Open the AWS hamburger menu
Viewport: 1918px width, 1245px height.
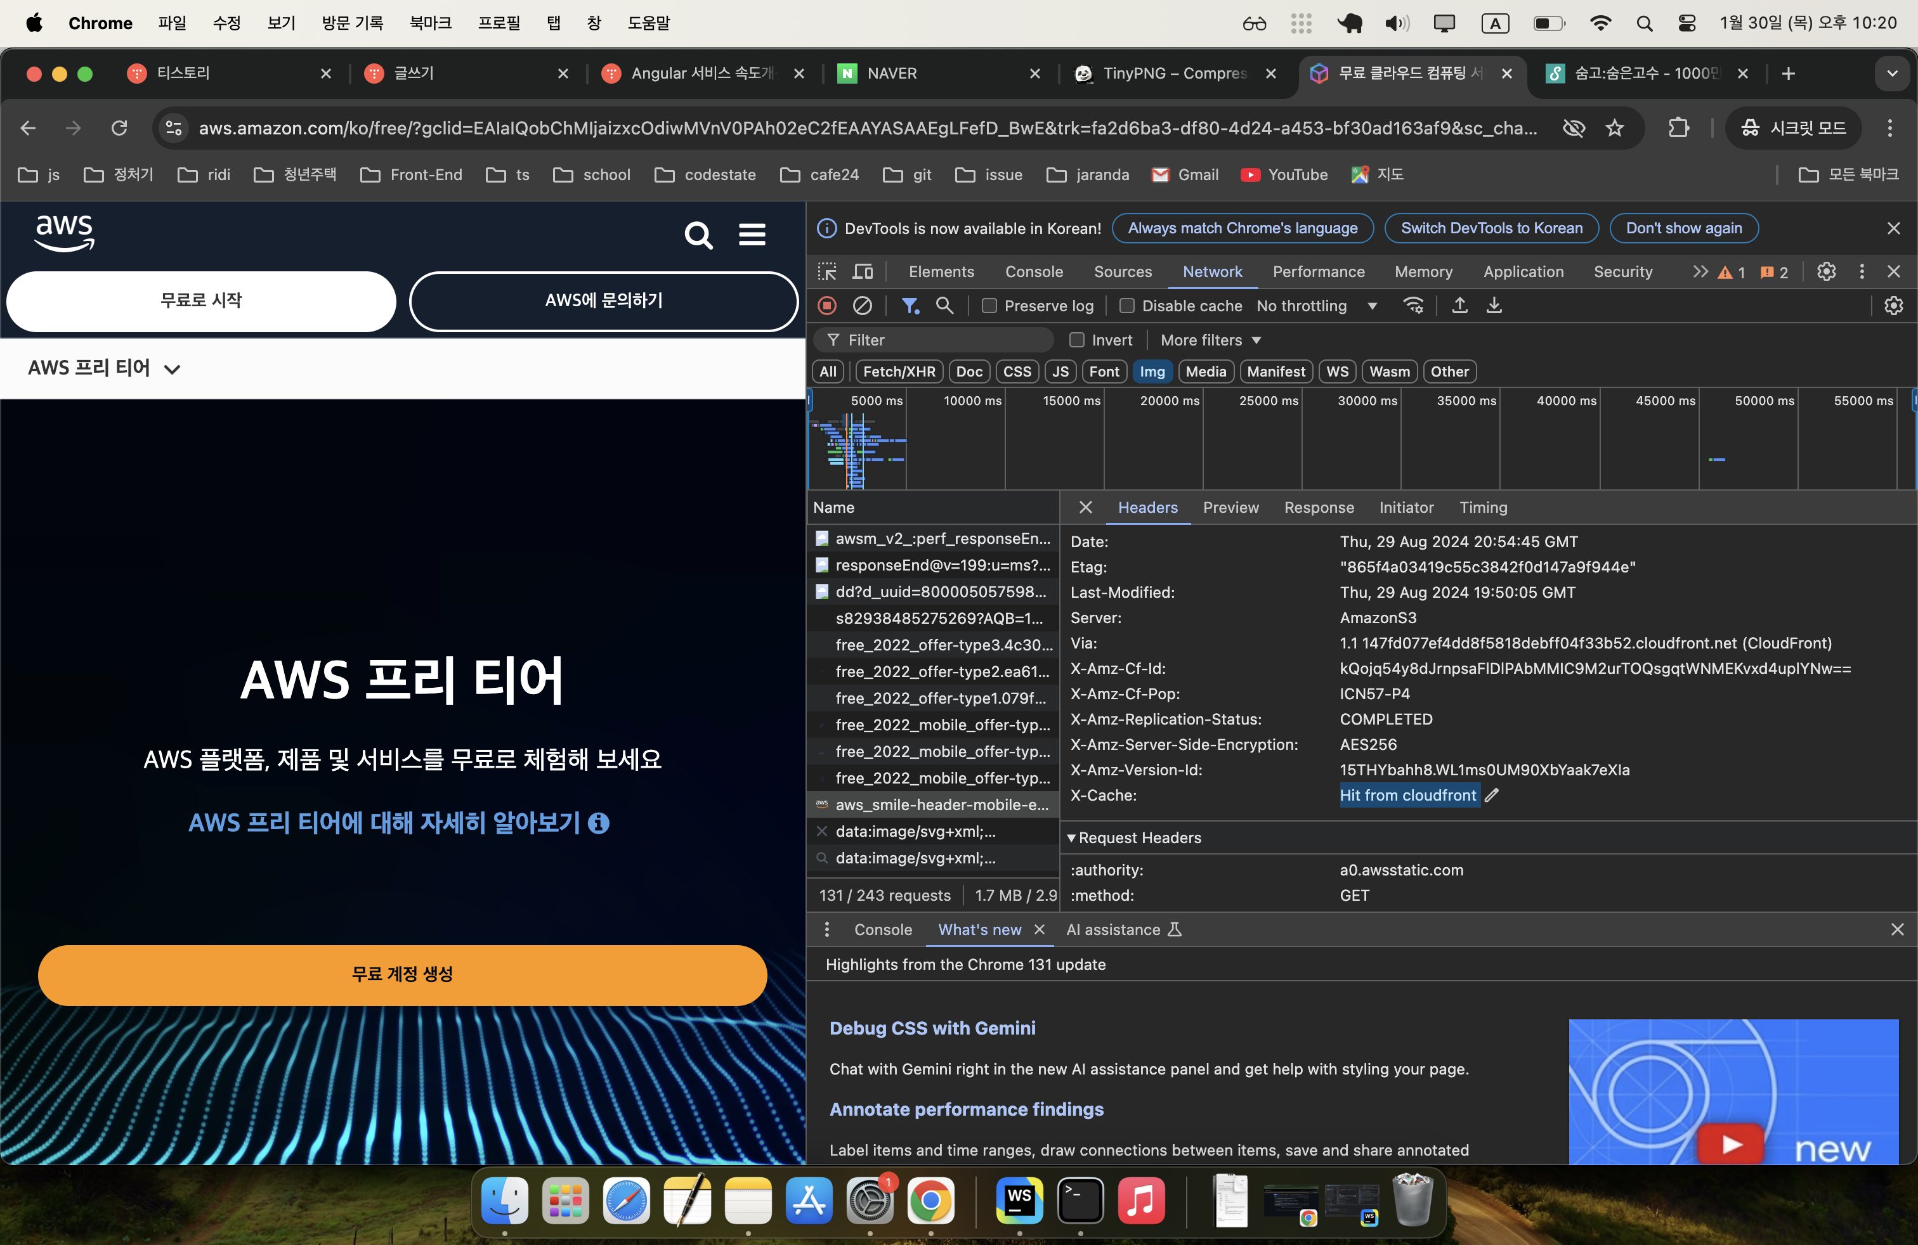752,235
